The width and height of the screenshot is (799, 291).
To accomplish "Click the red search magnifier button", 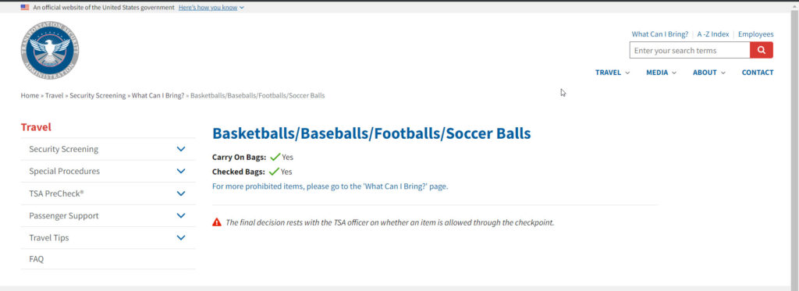I will (x=762, y=50).
